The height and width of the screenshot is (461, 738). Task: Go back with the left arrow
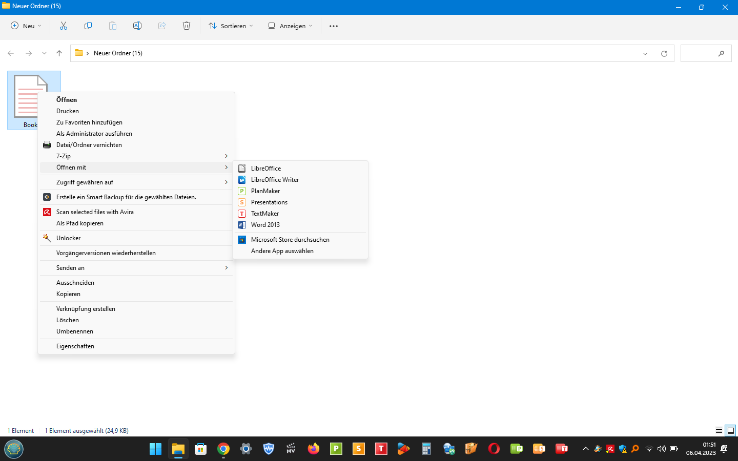(x=11, y=53)
